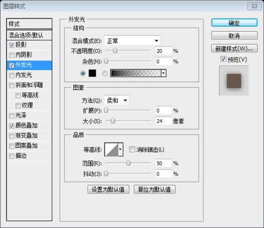Click the black glow color swatch

(92, 73)
